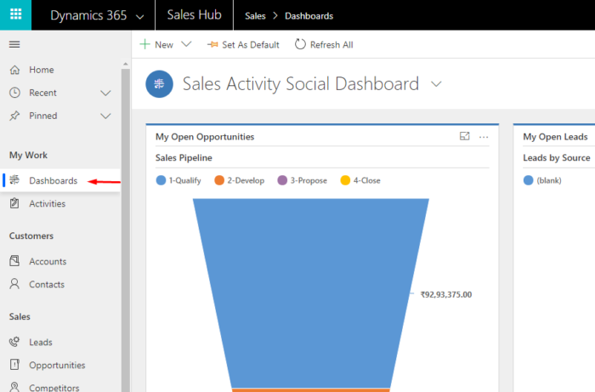Screen dimensions: 595x392
Task: Click the Leads by Source heading
Action: pos(557,158)
